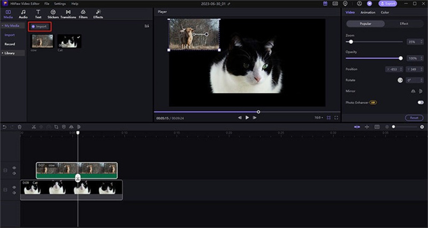This screenshot has width=428, height=228.
Task: Toggle the purple timeline snapping icon
Action: click(357, 127)
